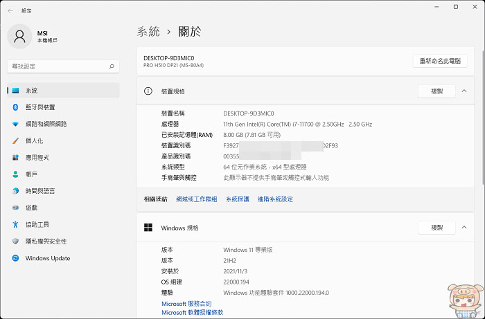
Task: Open Microsoft 軟體授權條款 link
Action: point(193,312)
